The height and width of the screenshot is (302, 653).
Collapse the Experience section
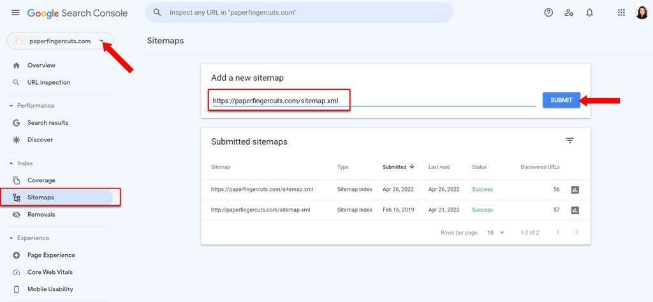pos(11,238)
